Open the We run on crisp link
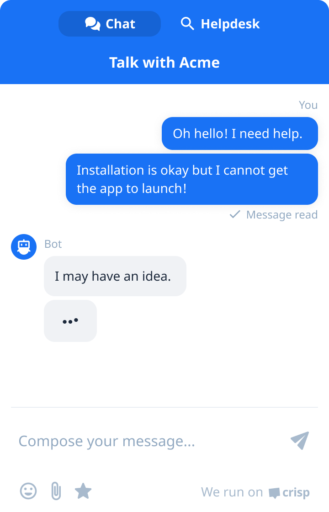The width and height of the screenshot is (329, 512). [x=255, y=492]
